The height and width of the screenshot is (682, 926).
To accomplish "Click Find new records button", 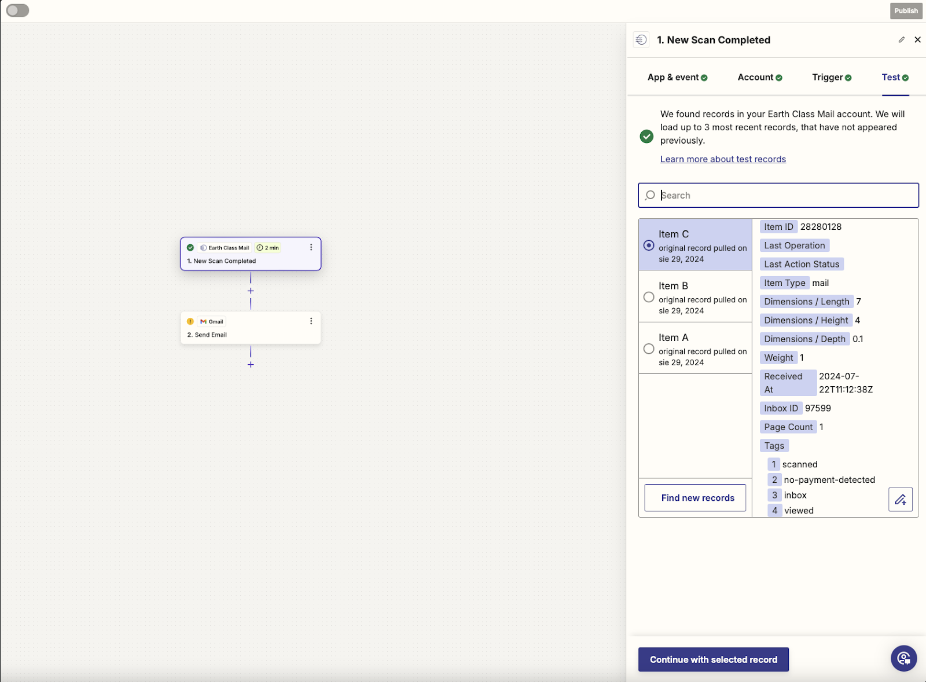I will coord(695,498).
